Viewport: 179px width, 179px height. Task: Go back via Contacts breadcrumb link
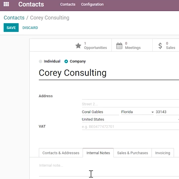point(14,18)
